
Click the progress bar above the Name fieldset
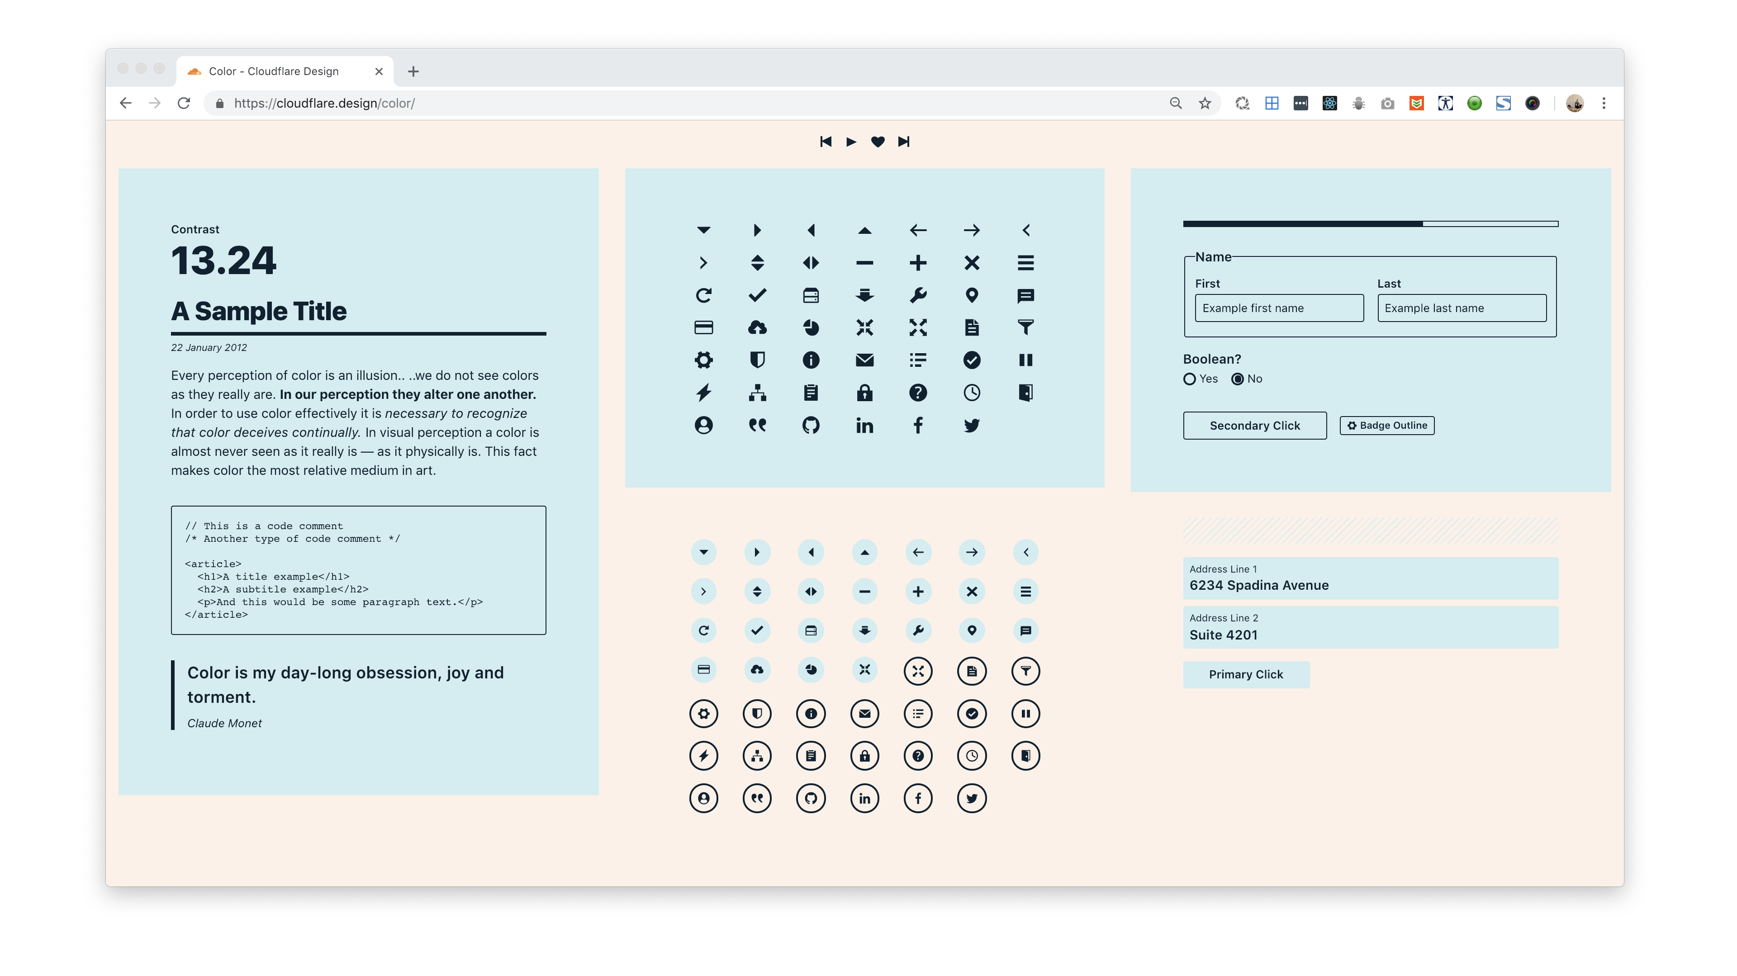point(1371,224)
